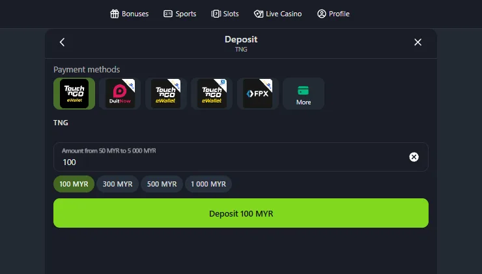482x274 pixels.
Task: Select the highlighted Touch 'n Go eWallet method
Action: (x=74, y=93)
